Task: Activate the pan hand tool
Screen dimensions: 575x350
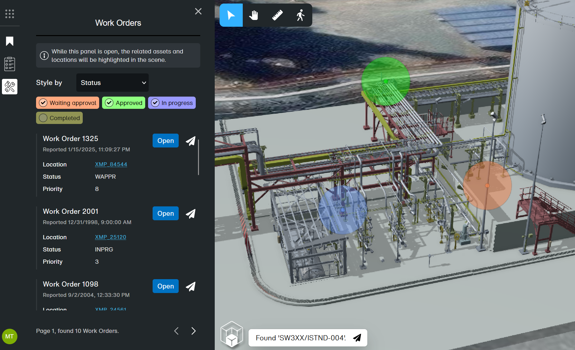Action: pos(254,15)
